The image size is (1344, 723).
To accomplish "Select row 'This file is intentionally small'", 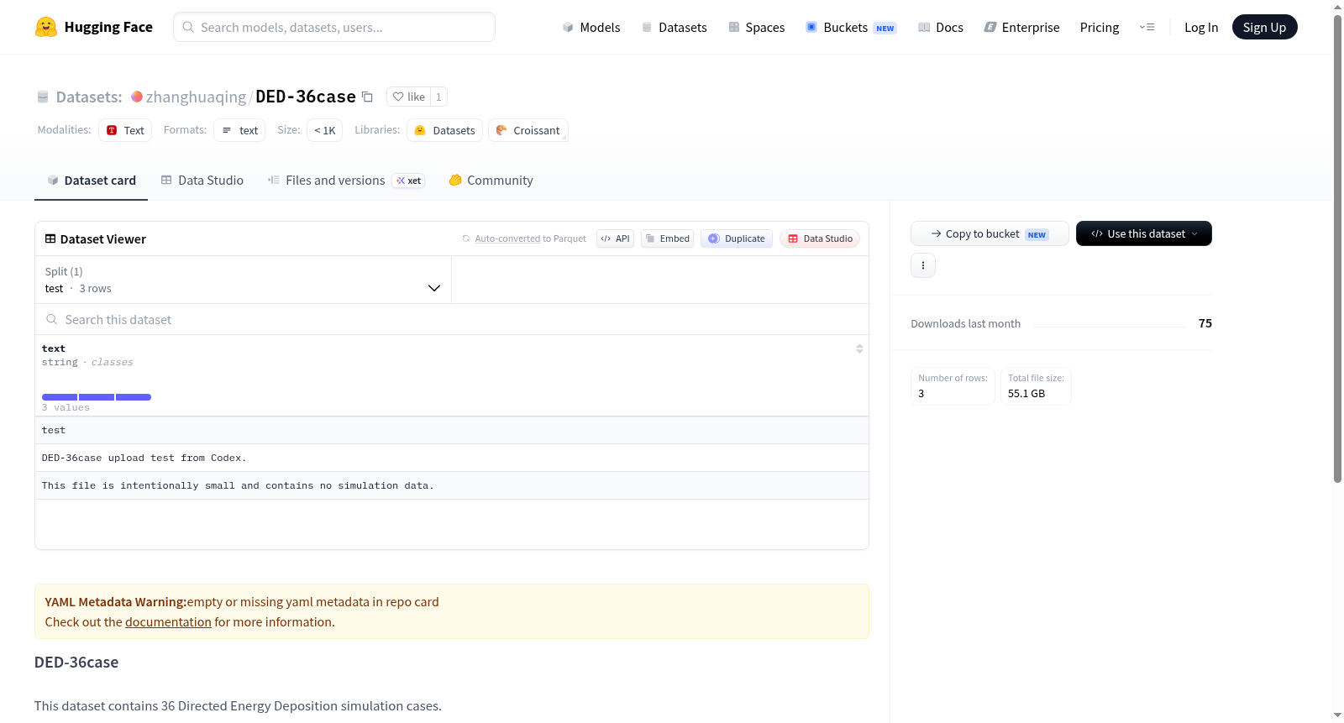I will coord(452,485).
